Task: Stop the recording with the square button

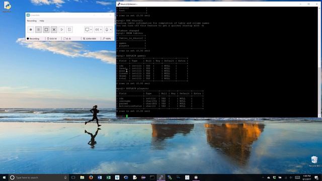Action: point(46,30)
